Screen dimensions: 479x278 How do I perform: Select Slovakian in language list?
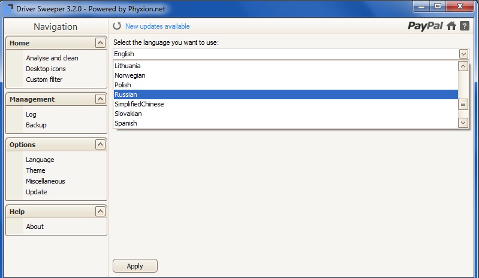pyautogui.click(x=285, y=114)
